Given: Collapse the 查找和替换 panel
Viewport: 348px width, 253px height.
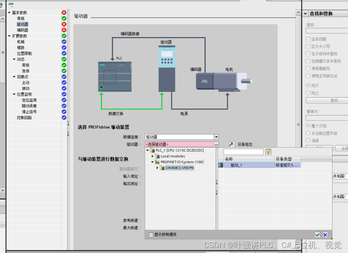Looking at the screenshot, I should pos(305,13).
